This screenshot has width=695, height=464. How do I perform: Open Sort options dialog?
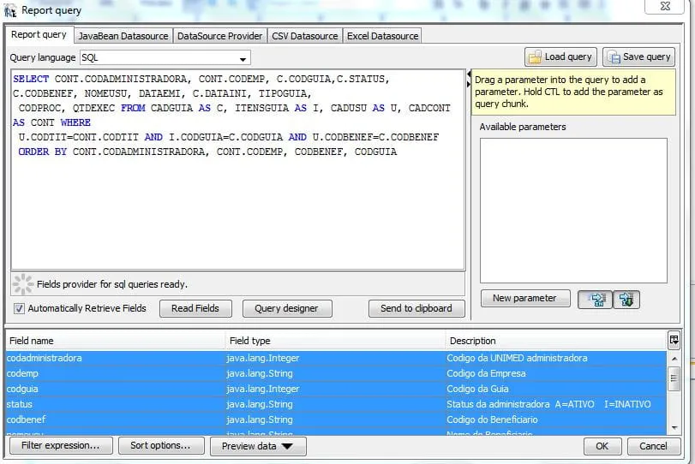161,445
